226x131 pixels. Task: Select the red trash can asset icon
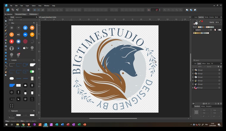12,41
